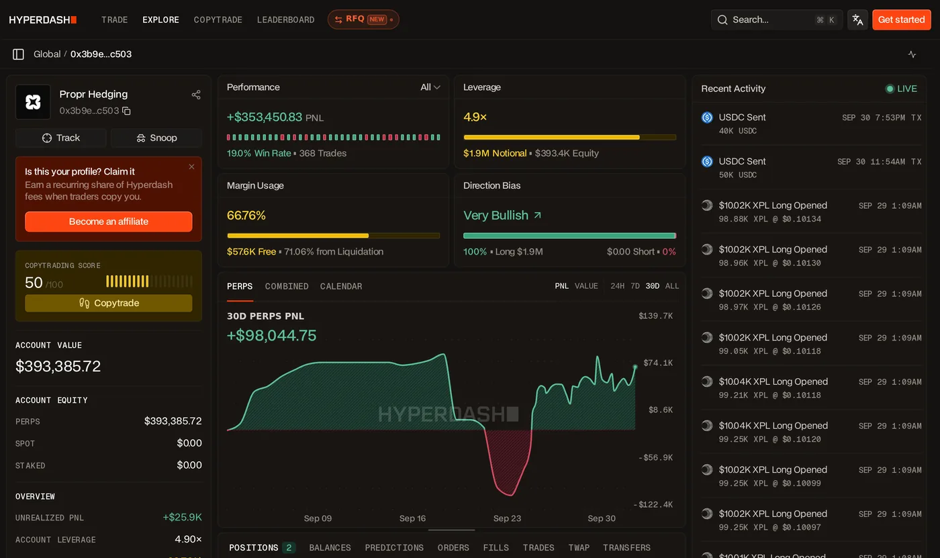Open the LEADERBOARD page
940x558 pixels.
pos(286,20)
